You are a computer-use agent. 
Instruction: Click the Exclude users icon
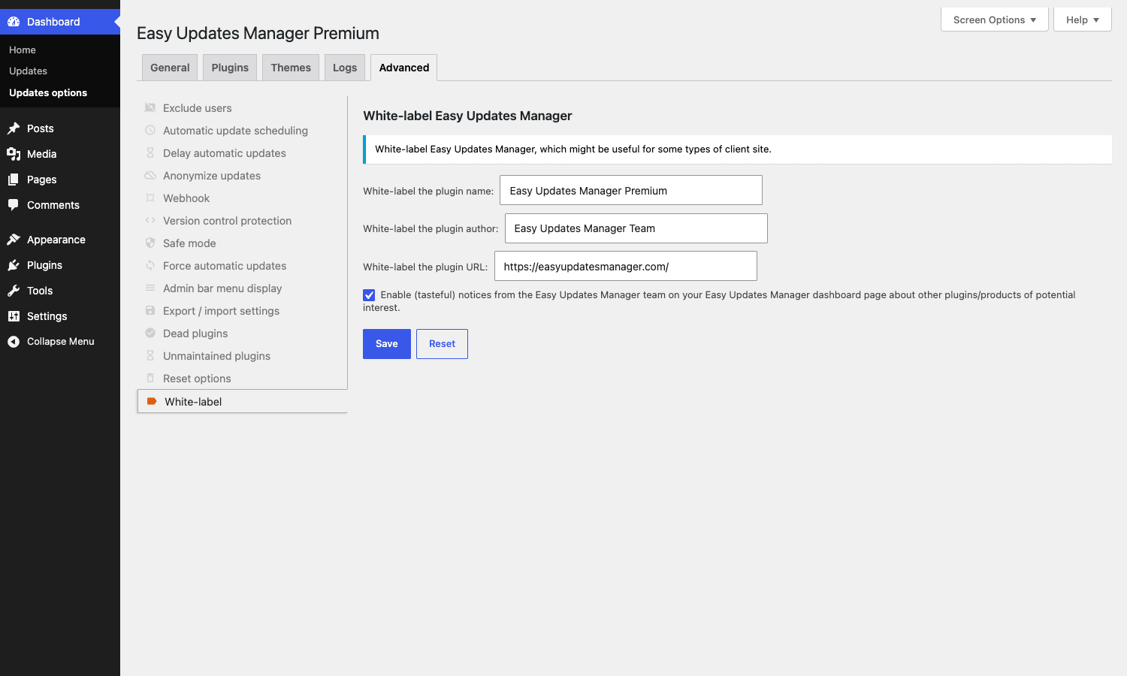[150, 107]
